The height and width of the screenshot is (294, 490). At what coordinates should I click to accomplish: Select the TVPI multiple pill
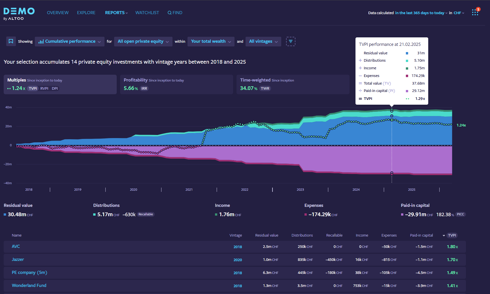33,89
